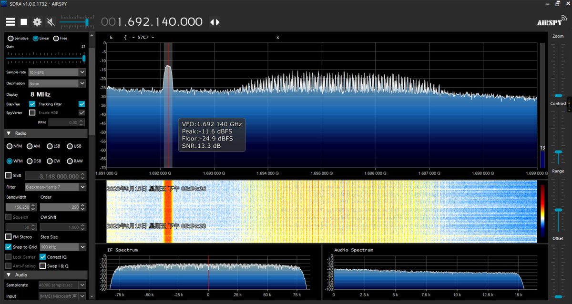
Task: Open the gear configuration settings
Action: coord(37,22)
